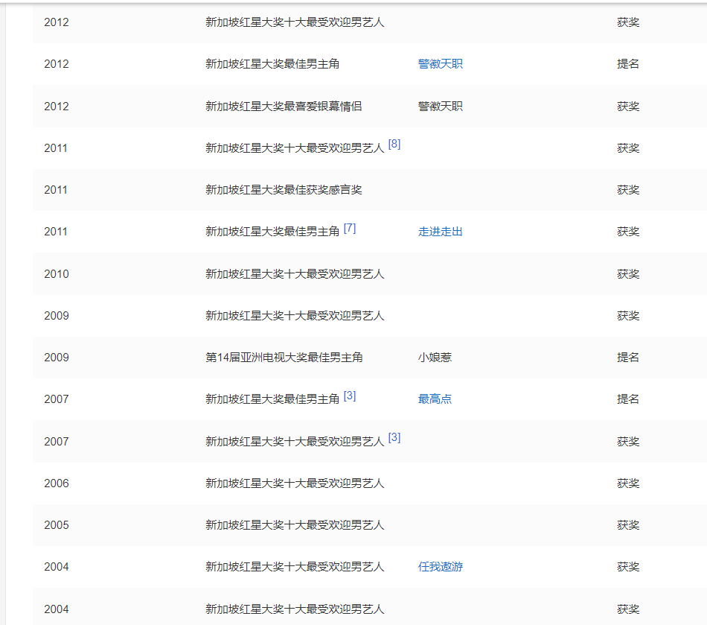
Task: Click black 警徽天职 text in 银幕情侣 row
Action: point(440,107)
